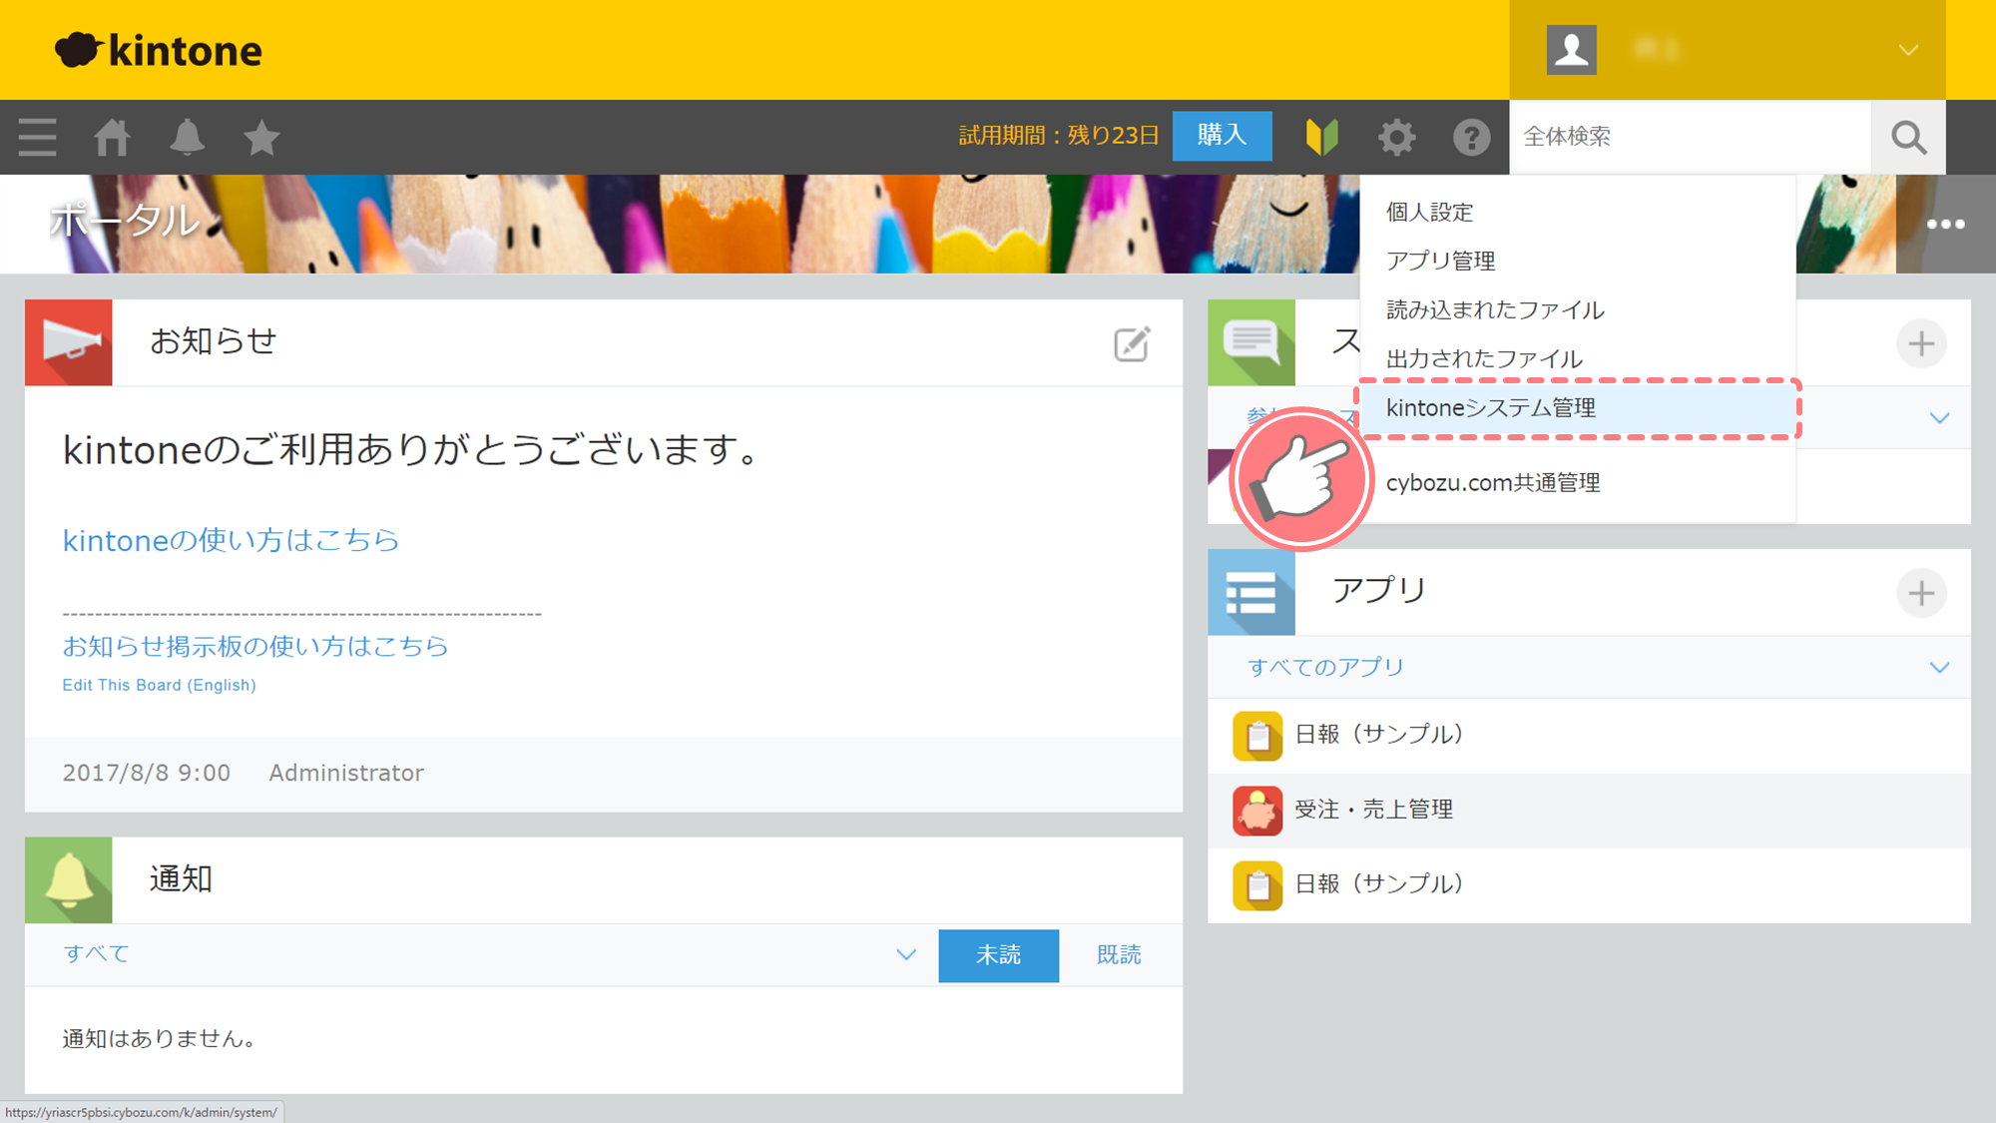Switch to 既読 notifications tab
The height and width of the screenshot is (1123, 1996).
pos(1119,955)
